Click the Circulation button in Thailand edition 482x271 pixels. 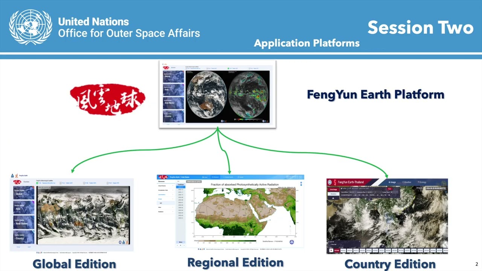(334, 194)
